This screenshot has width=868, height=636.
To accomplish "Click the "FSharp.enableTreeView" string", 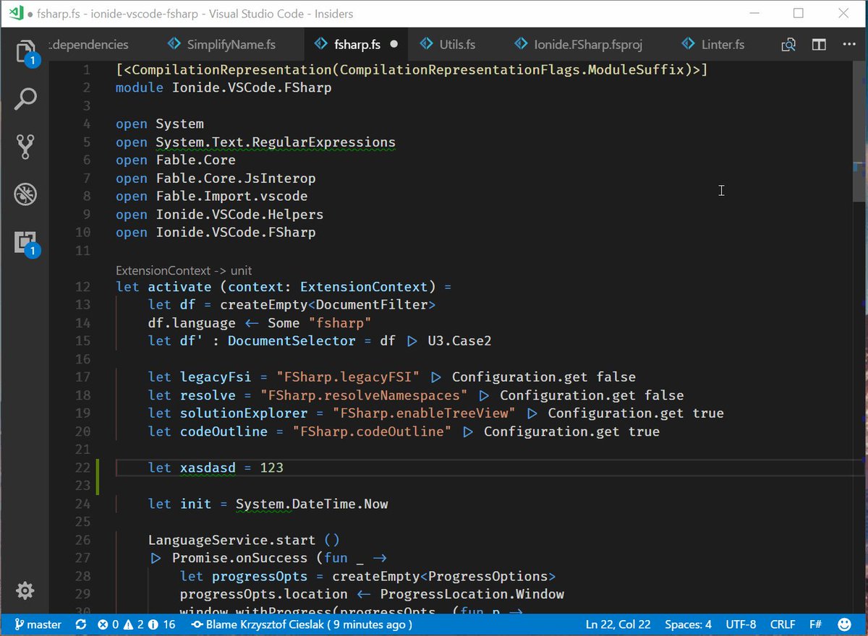I will point(424,413).
